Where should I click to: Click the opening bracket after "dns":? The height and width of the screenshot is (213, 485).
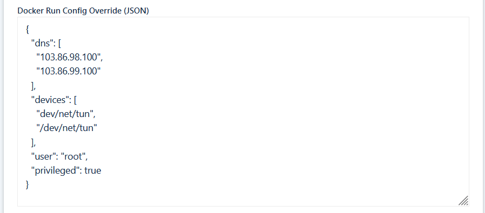(x=60, y=44)
